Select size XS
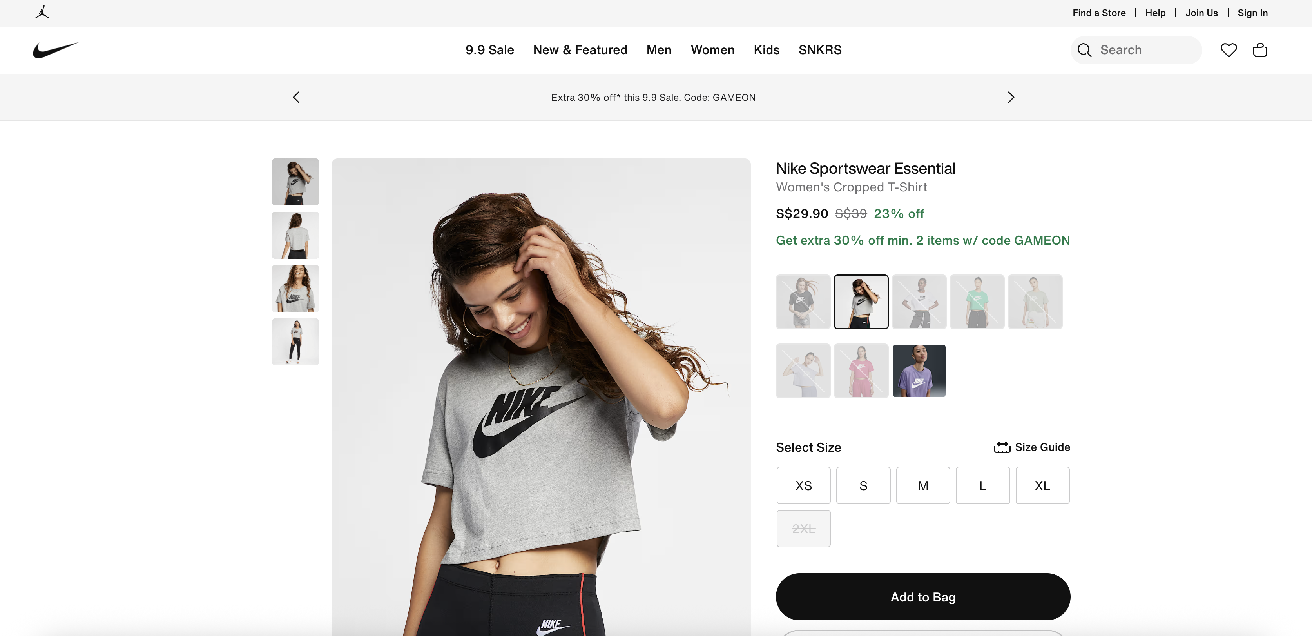Screen dimensions: 1312x636 click(x=803, y=486)
